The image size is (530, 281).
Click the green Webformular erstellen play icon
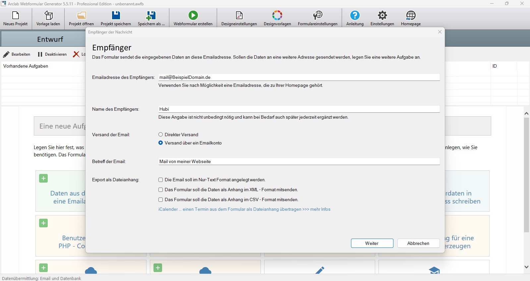coord(193,16)
